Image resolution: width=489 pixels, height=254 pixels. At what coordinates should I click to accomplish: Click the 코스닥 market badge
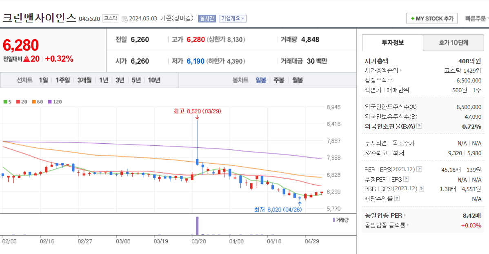110,18
